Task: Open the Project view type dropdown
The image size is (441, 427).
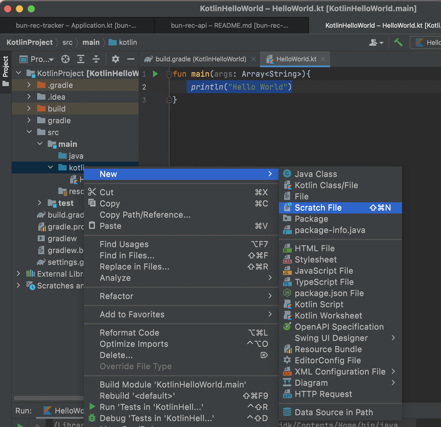Action: (x=37, y=59)
